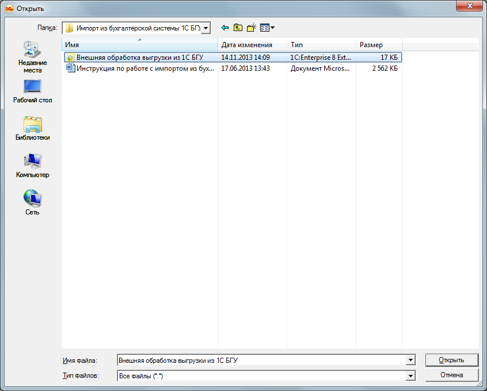Sort by Дата изменения column header

[252, 45]
